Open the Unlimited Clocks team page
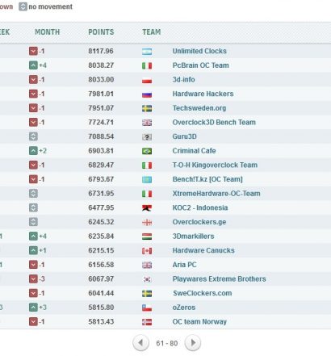Image resolution: width=331 pixels, height=356 pixels. 199,51
